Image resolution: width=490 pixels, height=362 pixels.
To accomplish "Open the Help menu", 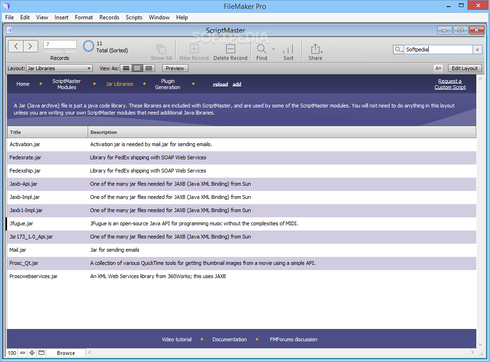I will click(182, 17).
